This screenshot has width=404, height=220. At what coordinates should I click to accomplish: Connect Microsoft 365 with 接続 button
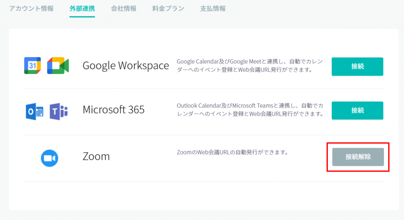point(357,110)
